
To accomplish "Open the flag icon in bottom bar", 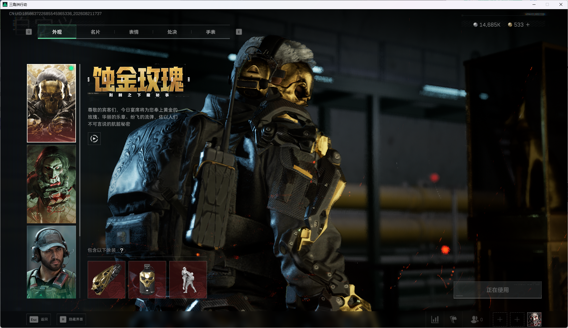I will pyautogui.click(x=453, y=319).
